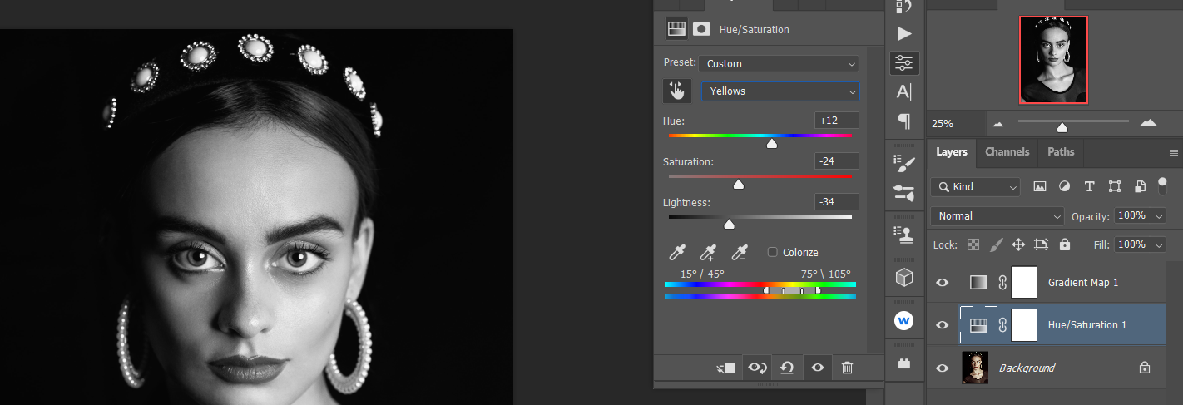Lock image pixels brush icon
This screenshot has width=1183, height=405.
click(x=996, y=244)
